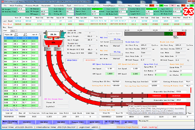Click the Warning message field
195x130 pixels.
click(166, 121)
